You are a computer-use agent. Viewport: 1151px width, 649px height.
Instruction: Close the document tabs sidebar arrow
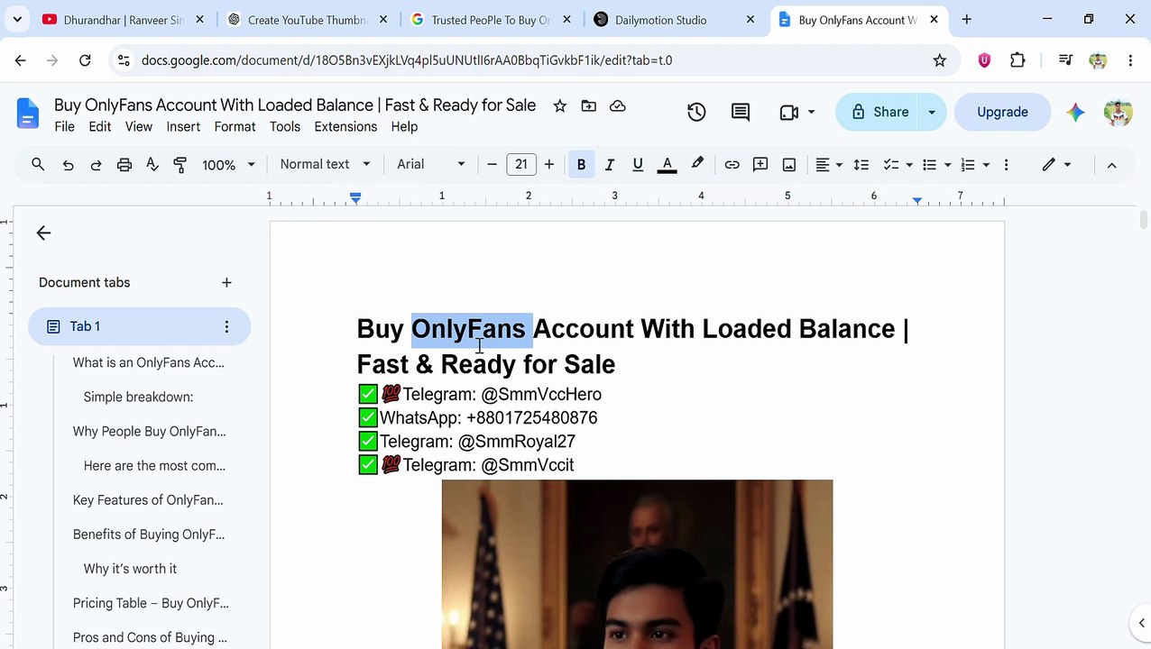pos(43,233)
